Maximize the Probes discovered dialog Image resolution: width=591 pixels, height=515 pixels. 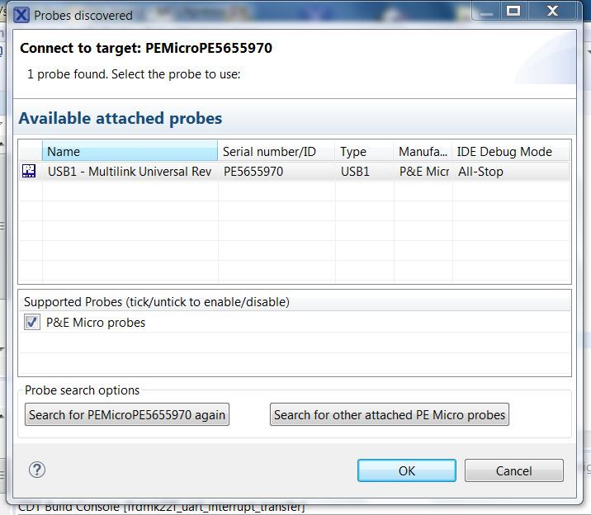[x=514, y=11]
